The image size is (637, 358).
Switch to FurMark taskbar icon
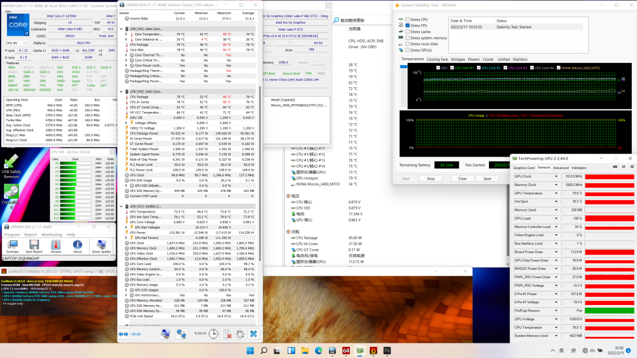click(x=373, y=351)
